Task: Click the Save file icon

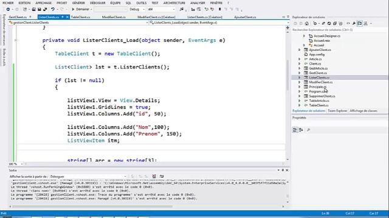Action: coord(39,10)
